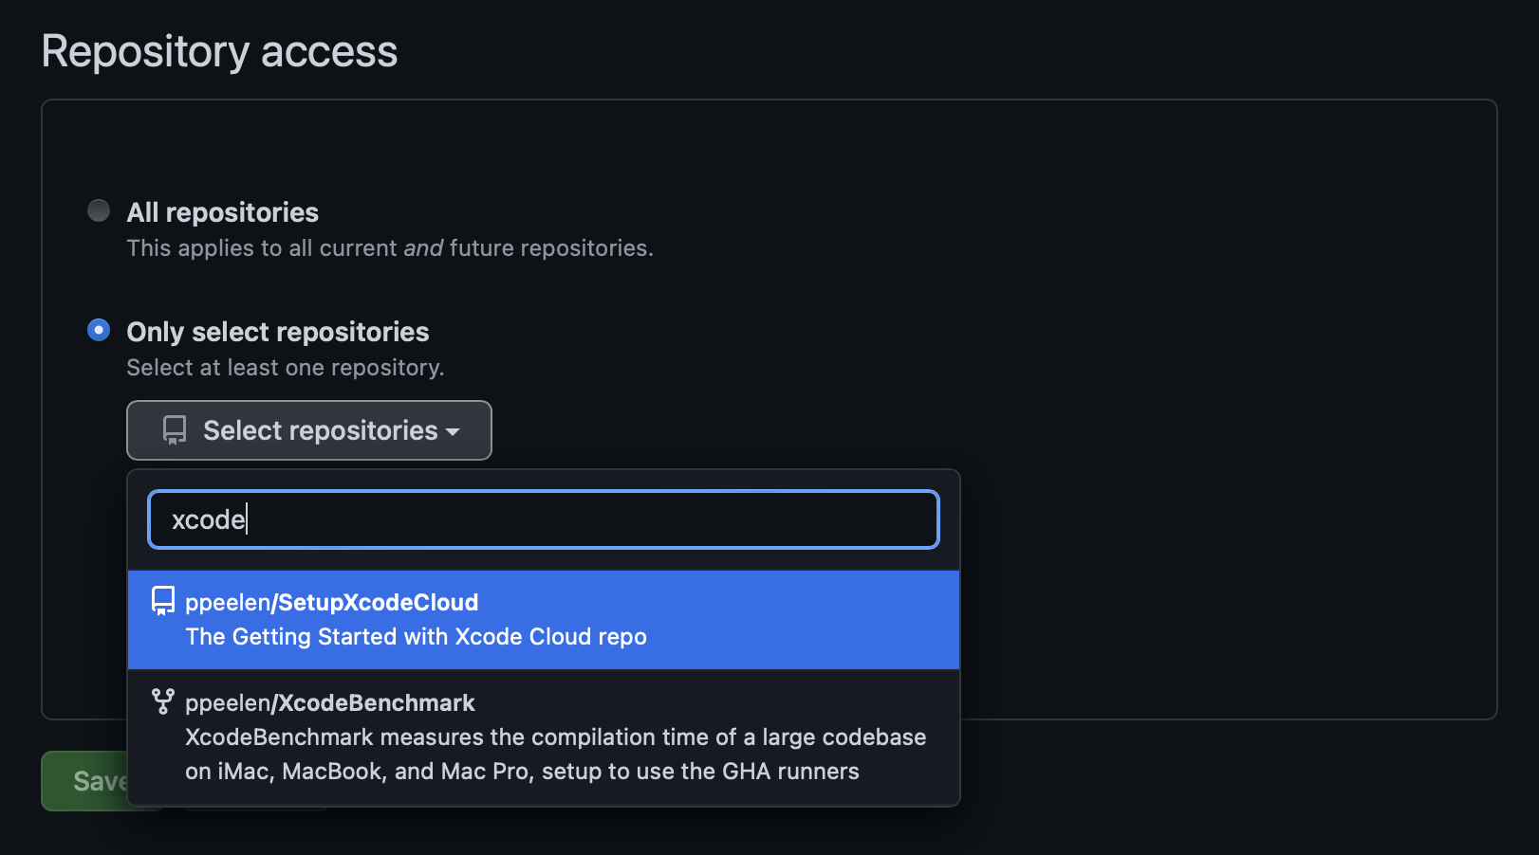
Task: Click the xcode search input field
Action: (x=544, y=519)
